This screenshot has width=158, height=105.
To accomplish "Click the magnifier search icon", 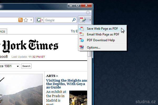I will (74, 20).
